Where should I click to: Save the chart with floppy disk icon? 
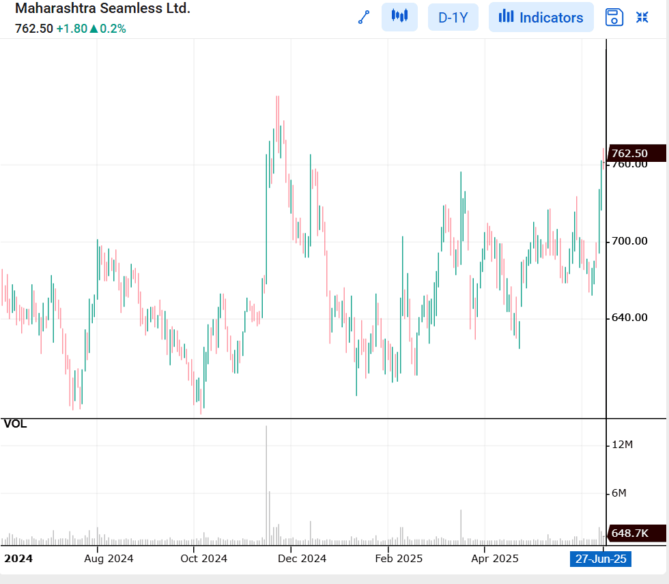pyautogui.click(x=614, y=18)
